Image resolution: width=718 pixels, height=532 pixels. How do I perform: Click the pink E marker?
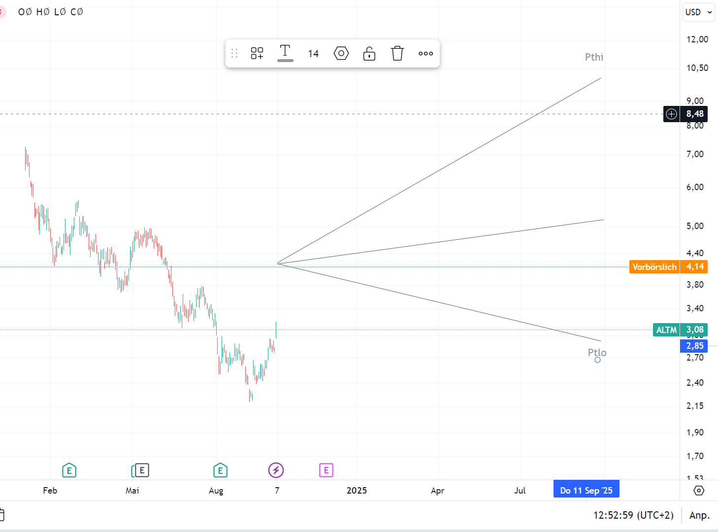coord(326,470)
